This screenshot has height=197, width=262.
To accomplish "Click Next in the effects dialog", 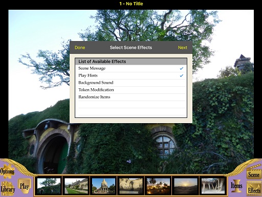I will [x=183, y=48].
